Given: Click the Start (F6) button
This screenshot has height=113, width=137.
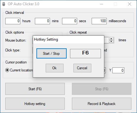Looking at the screenshot, I should point(35,89).
